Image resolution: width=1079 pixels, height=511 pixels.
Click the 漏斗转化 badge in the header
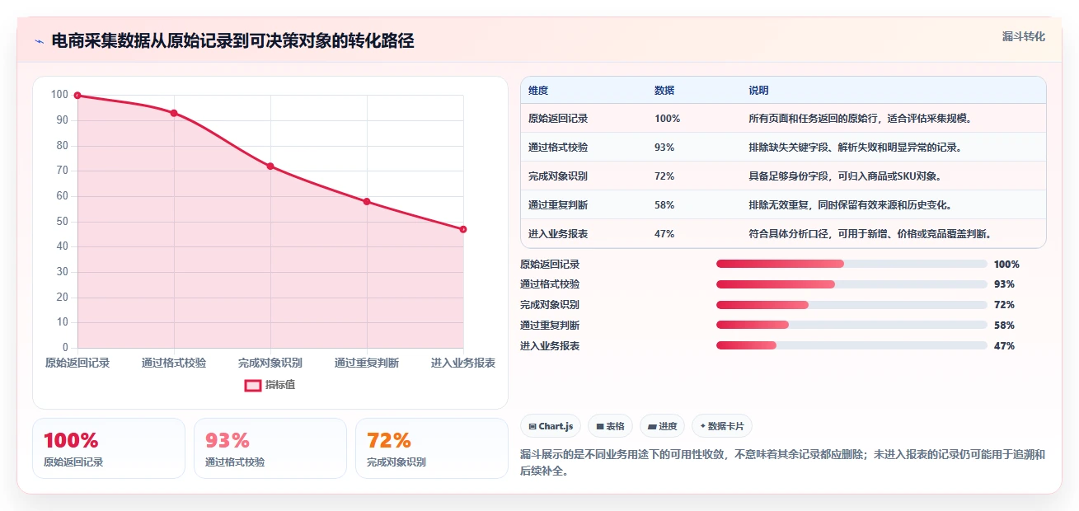coord(1024,36)
